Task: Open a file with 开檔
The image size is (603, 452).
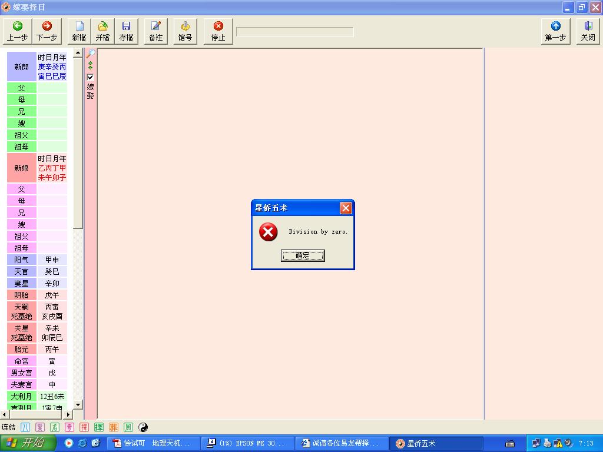Action: tap(102, 31)
